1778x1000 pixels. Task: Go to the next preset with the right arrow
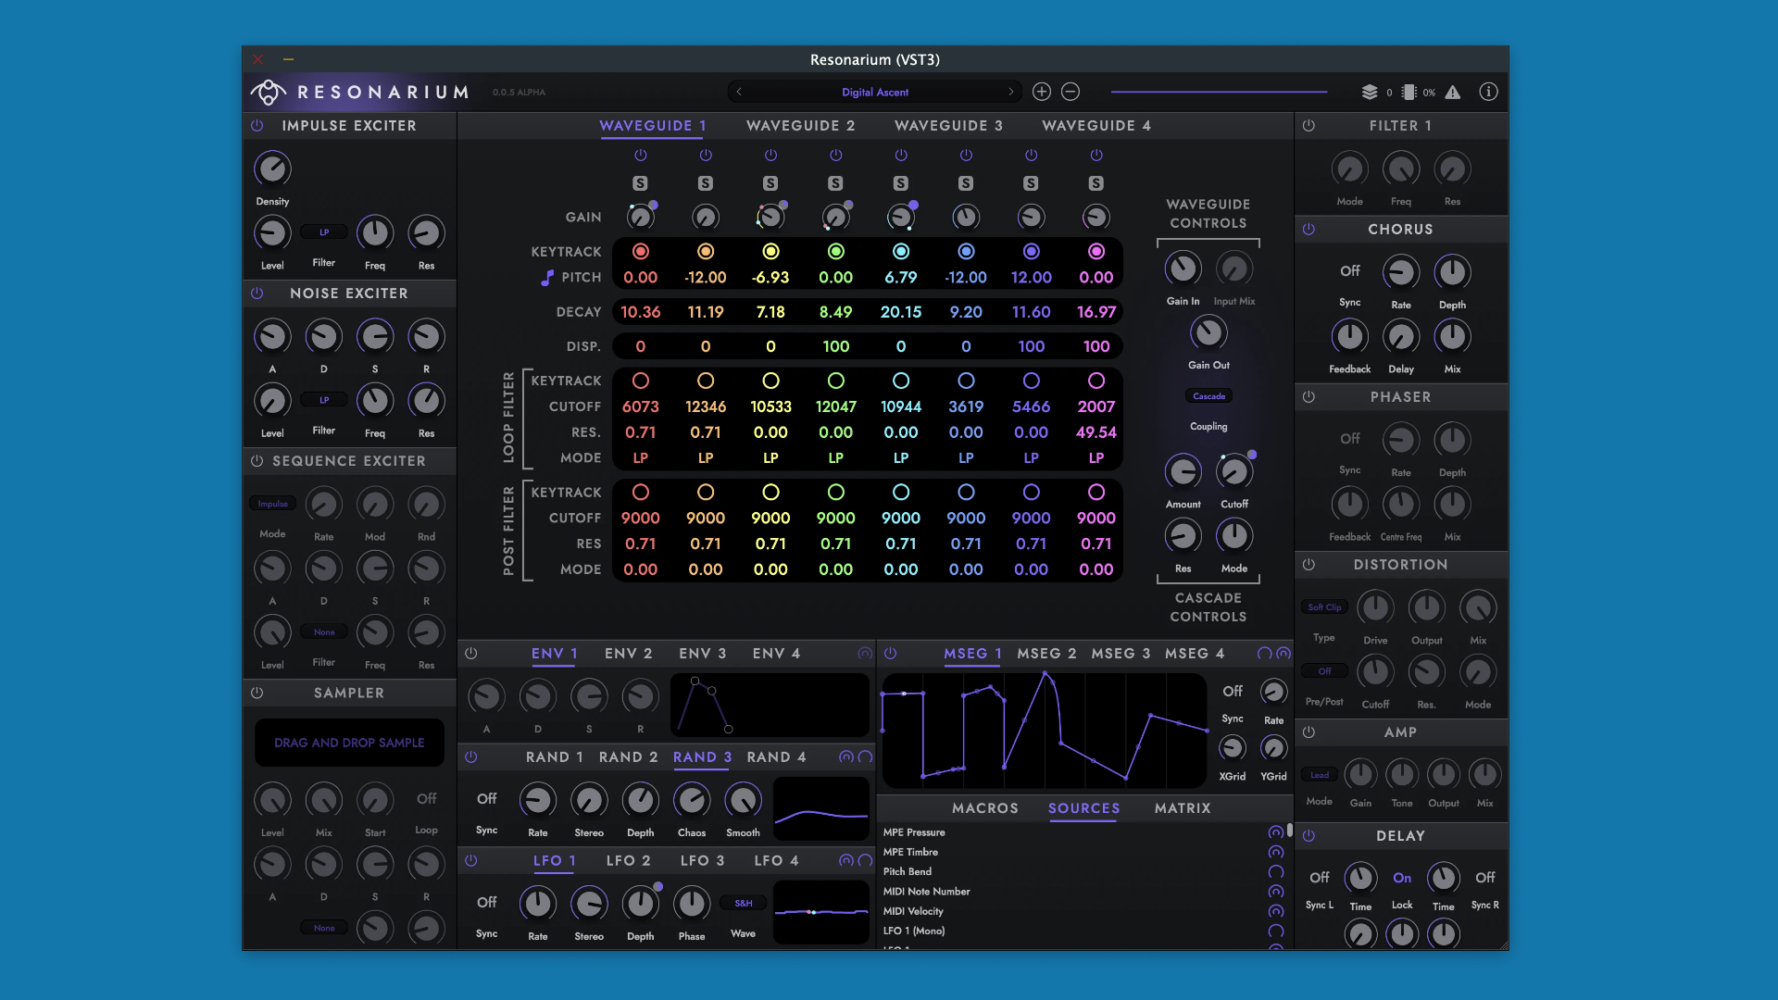pos(1010,92)
